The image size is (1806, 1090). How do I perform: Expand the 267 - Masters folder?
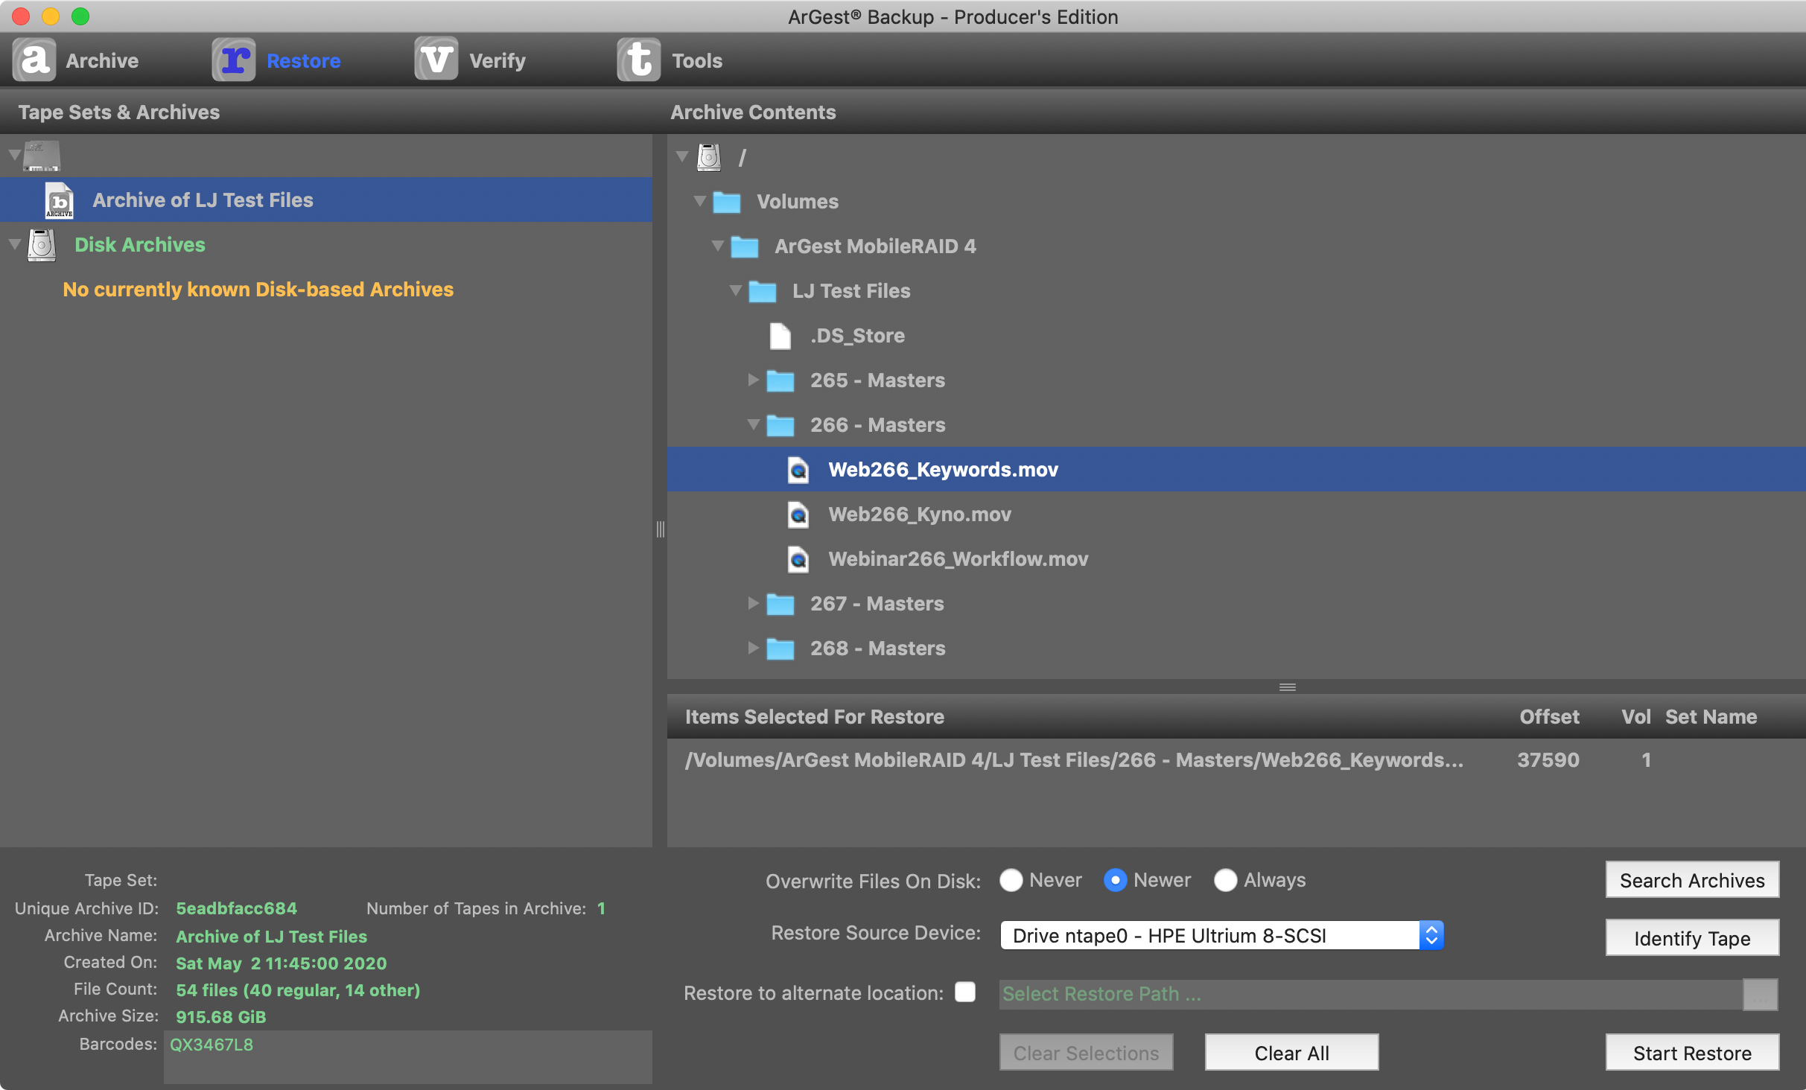[754, 603]
